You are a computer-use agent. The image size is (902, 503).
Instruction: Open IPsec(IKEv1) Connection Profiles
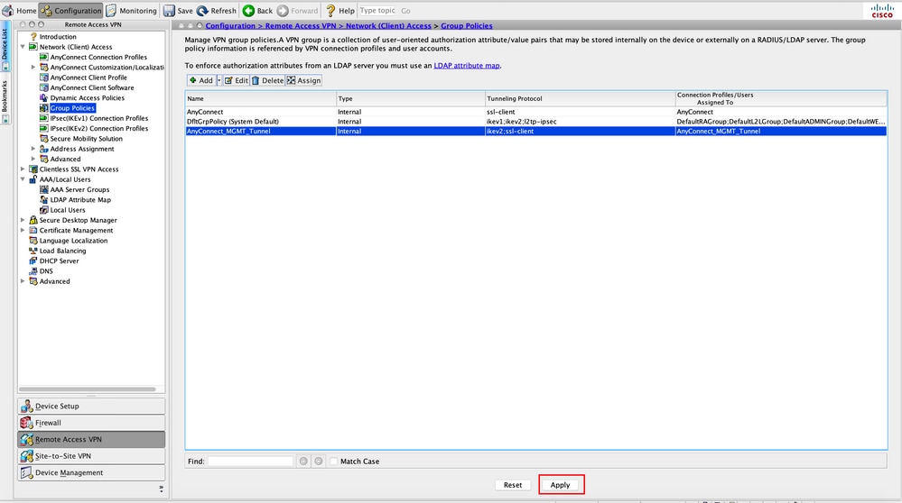point(99,118)
